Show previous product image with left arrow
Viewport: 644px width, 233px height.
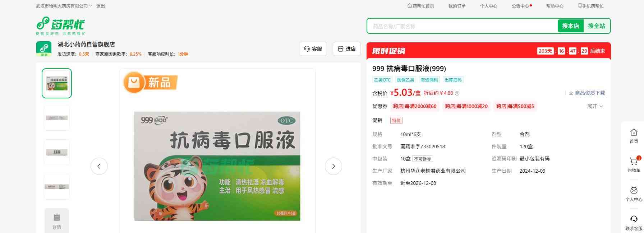pyautogui.click(x=99, y=166)
